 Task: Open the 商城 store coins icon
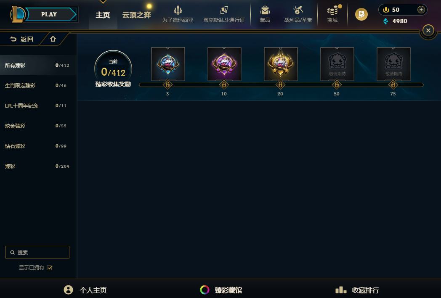(332, 11)
